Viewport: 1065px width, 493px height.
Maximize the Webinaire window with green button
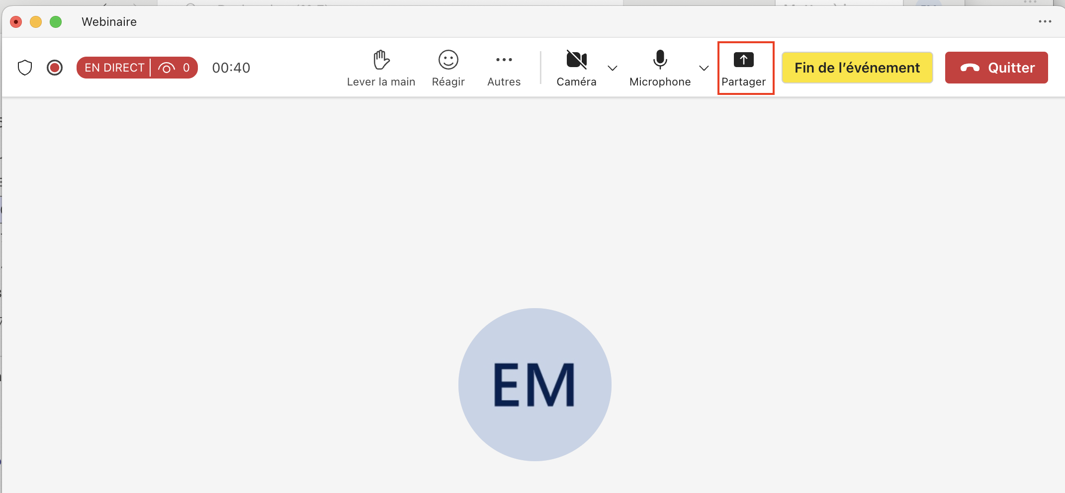(x=56, y=22)
